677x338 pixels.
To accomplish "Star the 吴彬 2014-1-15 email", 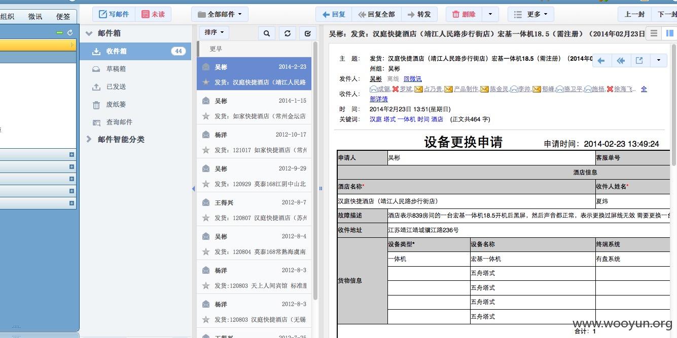I will 206,116.
